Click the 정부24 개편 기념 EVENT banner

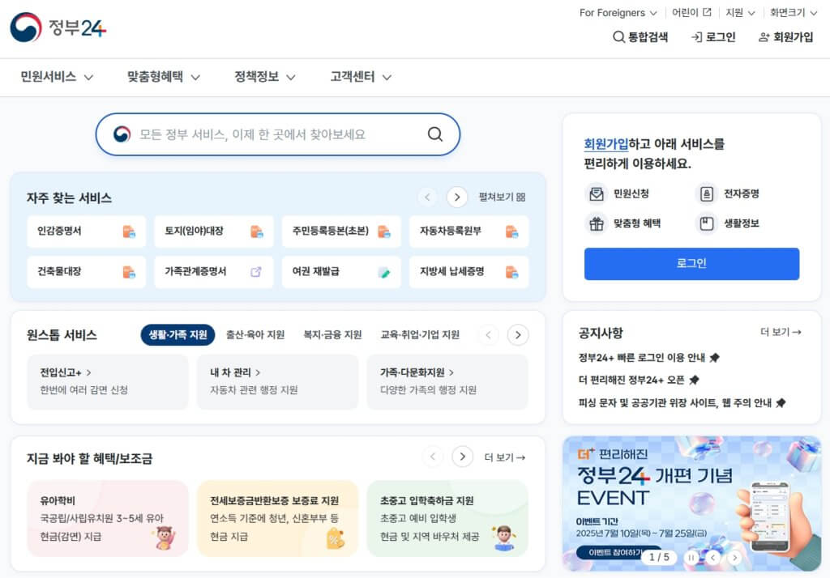coord(692,503)
